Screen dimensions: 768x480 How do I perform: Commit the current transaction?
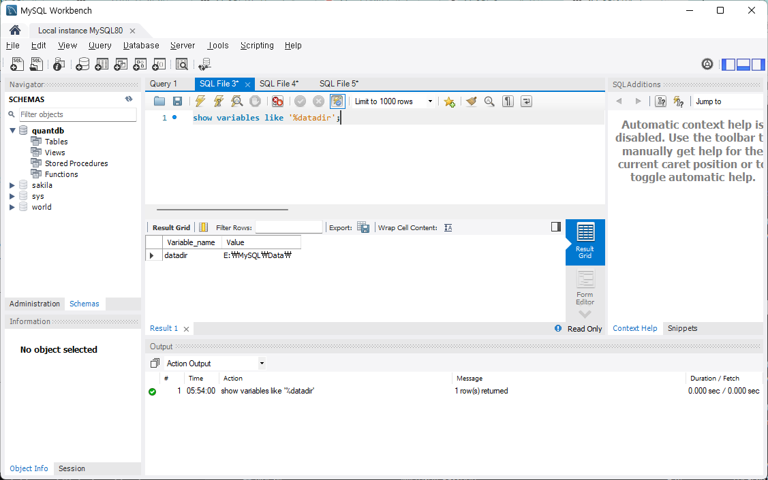click(x=301, y=101)
